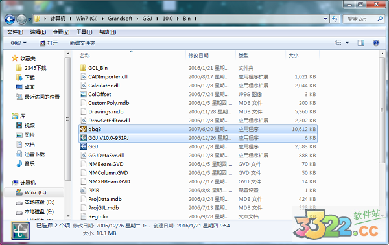Expand the change view options arrow
This screenshot has height=245, width=389.
click(x=347, y=43)
